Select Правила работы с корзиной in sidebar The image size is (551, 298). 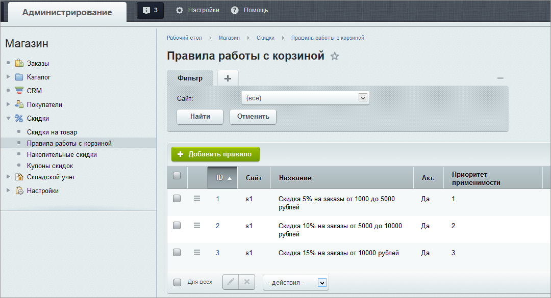(x=69, y=143)
